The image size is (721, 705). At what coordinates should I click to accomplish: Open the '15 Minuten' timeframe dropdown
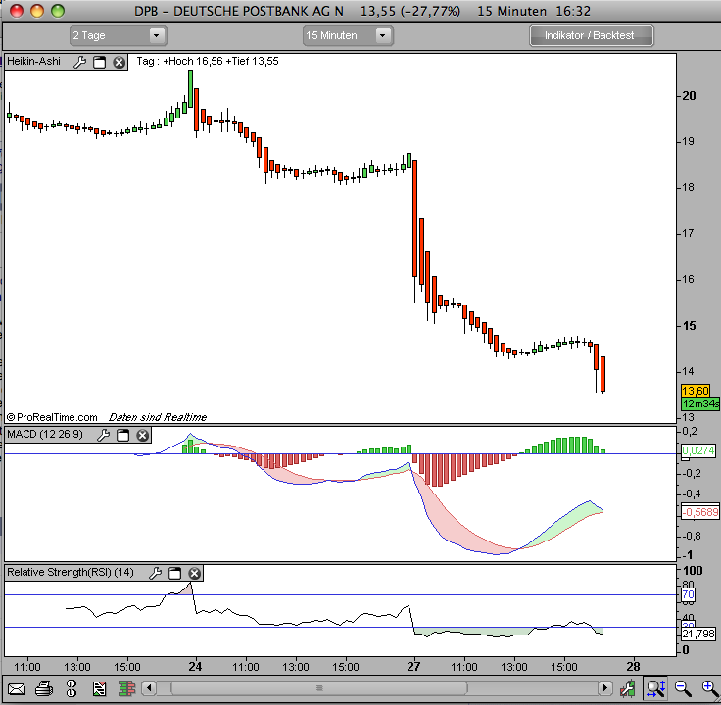pyautogui.click(x=348, y=36)
